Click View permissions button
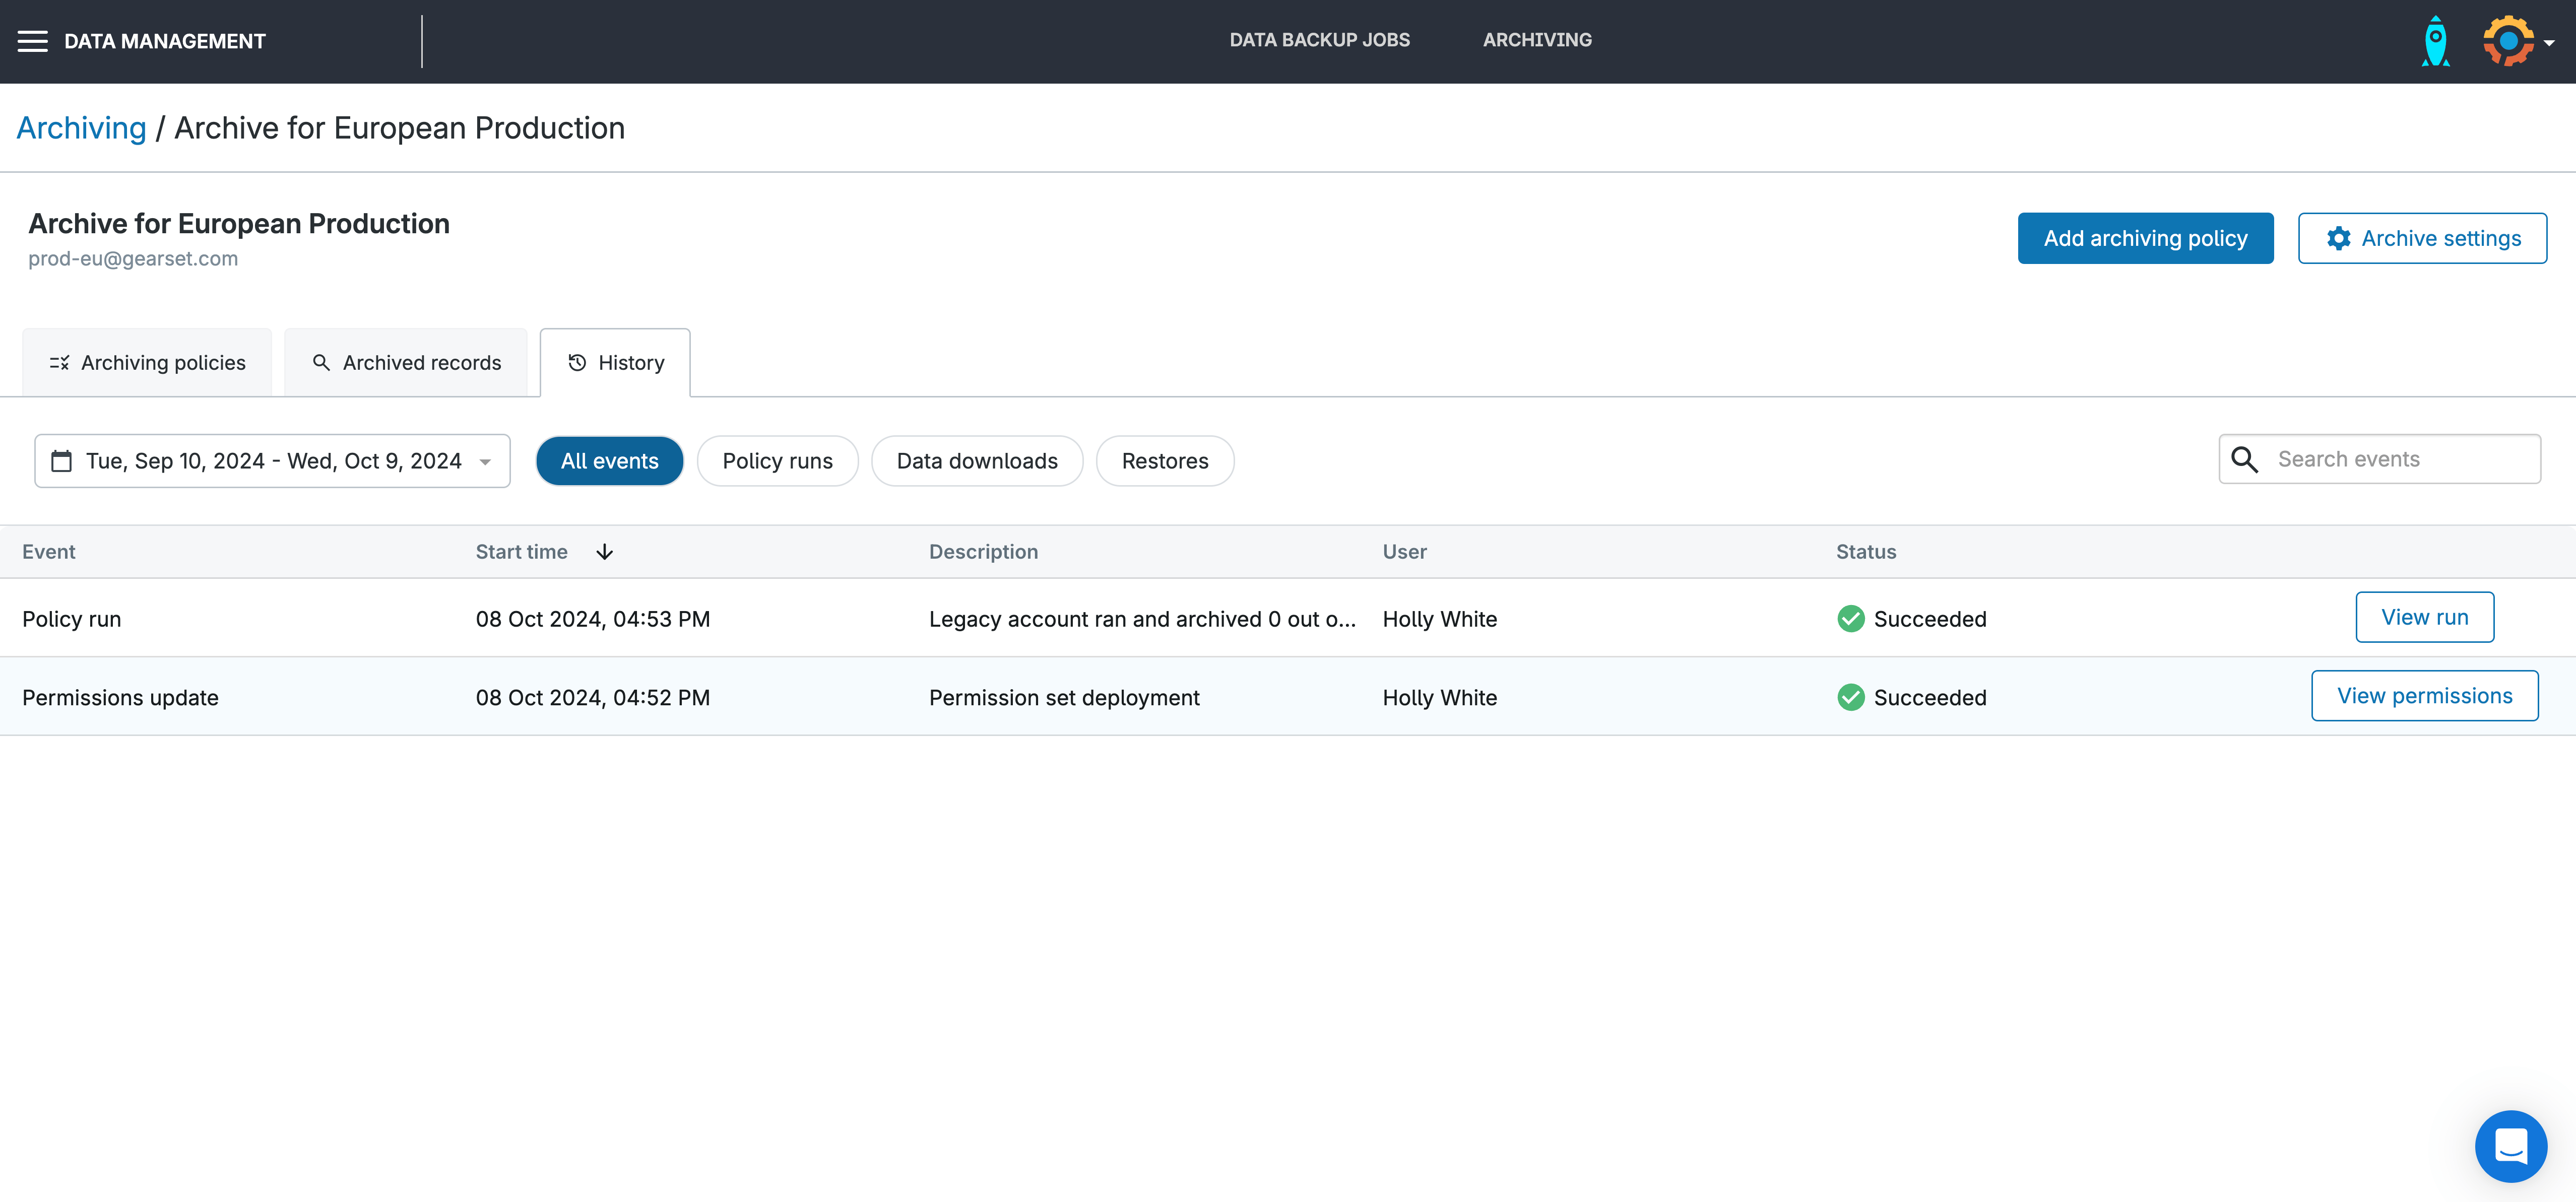This screenshot has width=2576, height=1202. coord(2424,696)
